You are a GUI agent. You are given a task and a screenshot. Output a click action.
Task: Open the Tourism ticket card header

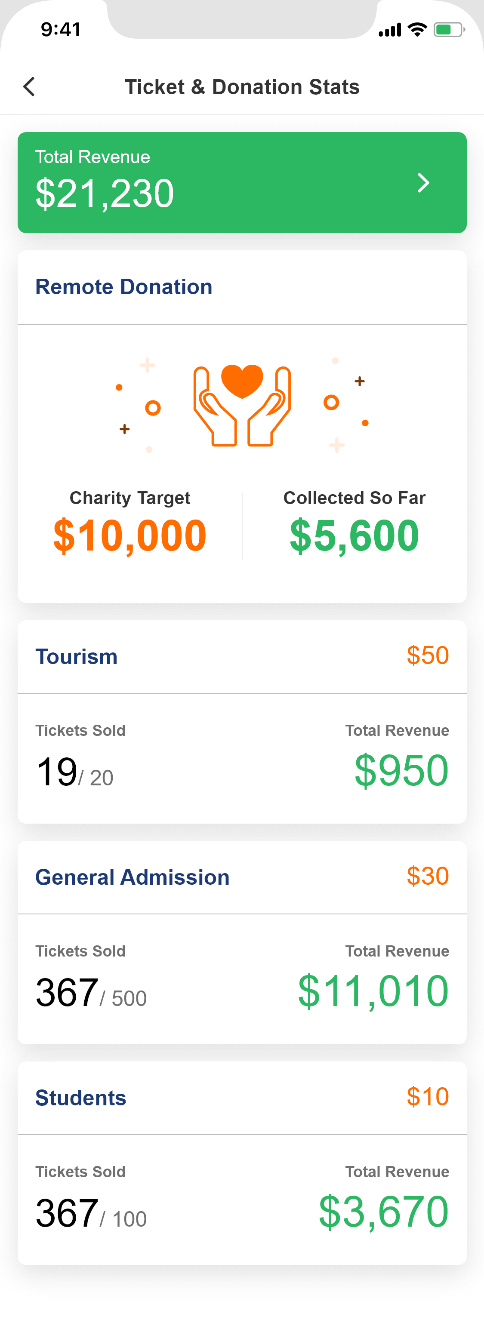[242, 657]
